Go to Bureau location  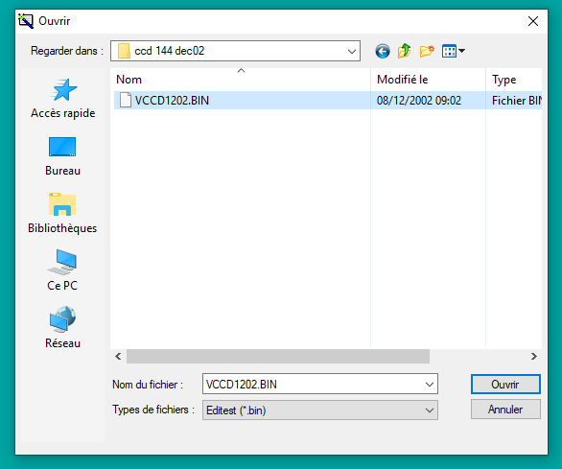pos(62,156)
